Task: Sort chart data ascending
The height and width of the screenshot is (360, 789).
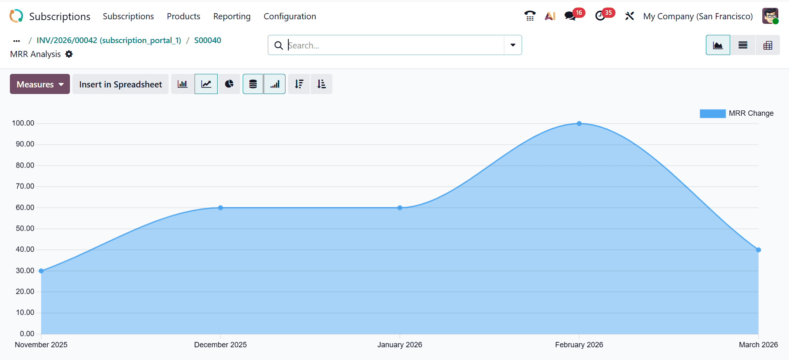Action: 321,84
